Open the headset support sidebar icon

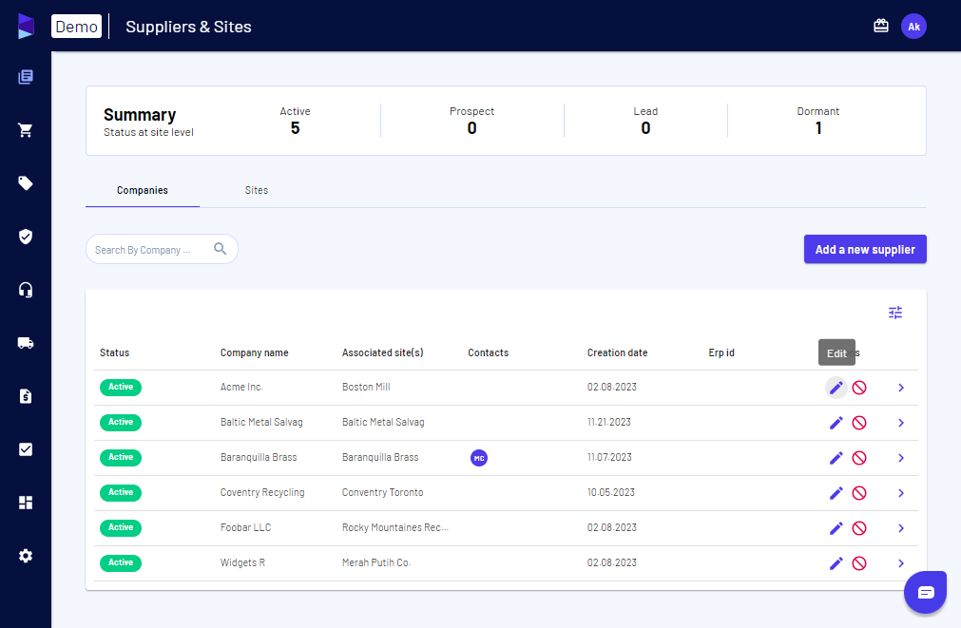click(x=26, y=290)
